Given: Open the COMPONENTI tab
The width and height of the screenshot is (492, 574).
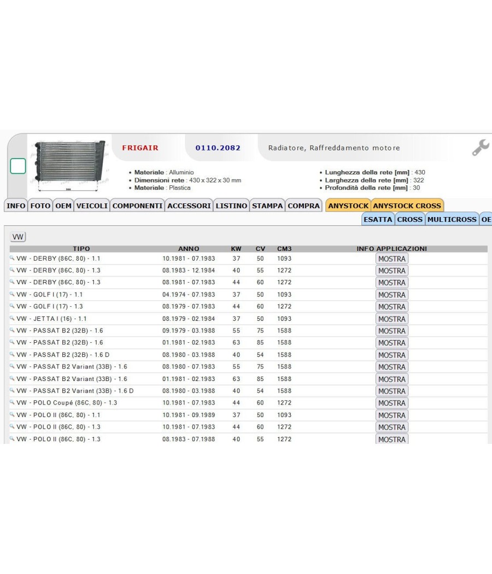Looking at the screenshot, I should coord(137,206).
